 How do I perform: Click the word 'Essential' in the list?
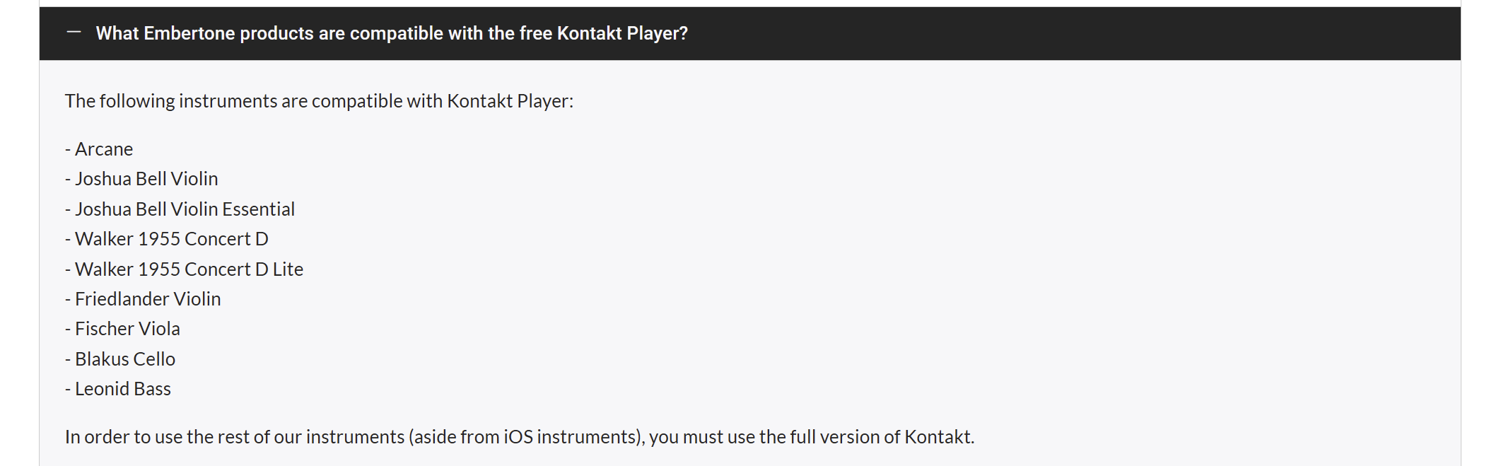pyautogui.click(x=258, y=209)
